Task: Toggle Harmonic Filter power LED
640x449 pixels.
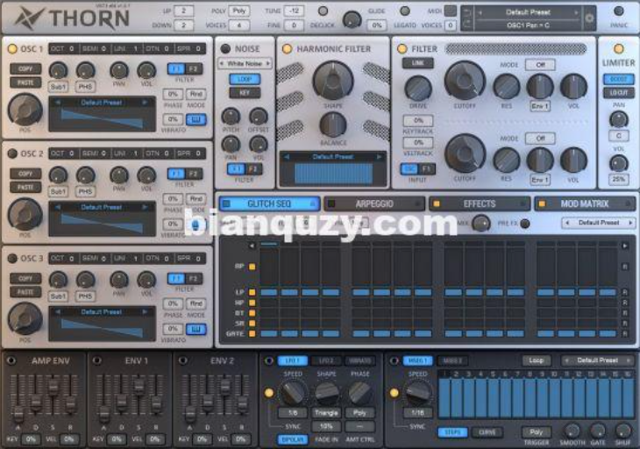Action: [x=287, y=49]
